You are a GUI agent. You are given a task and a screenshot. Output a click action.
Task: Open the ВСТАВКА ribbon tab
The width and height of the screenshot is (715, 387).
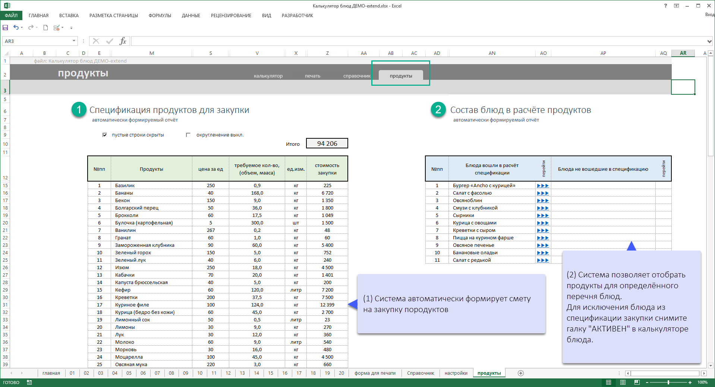click(69, 16)
